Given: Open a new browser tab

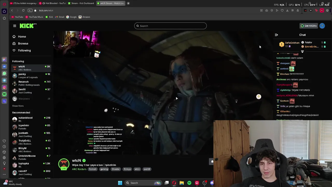Looking at the screenshot, I should click(x=128, y=3).
